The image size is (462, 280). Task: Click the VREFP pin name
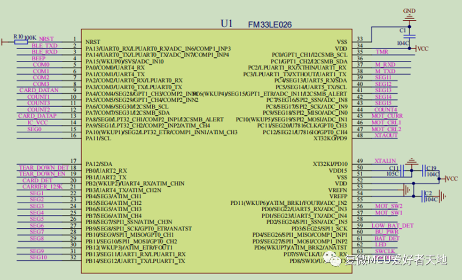(338, 196)
